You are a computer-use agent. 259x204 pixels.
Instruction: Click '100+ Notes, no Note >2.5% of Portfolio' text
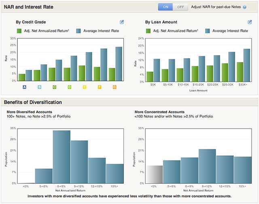39,116
